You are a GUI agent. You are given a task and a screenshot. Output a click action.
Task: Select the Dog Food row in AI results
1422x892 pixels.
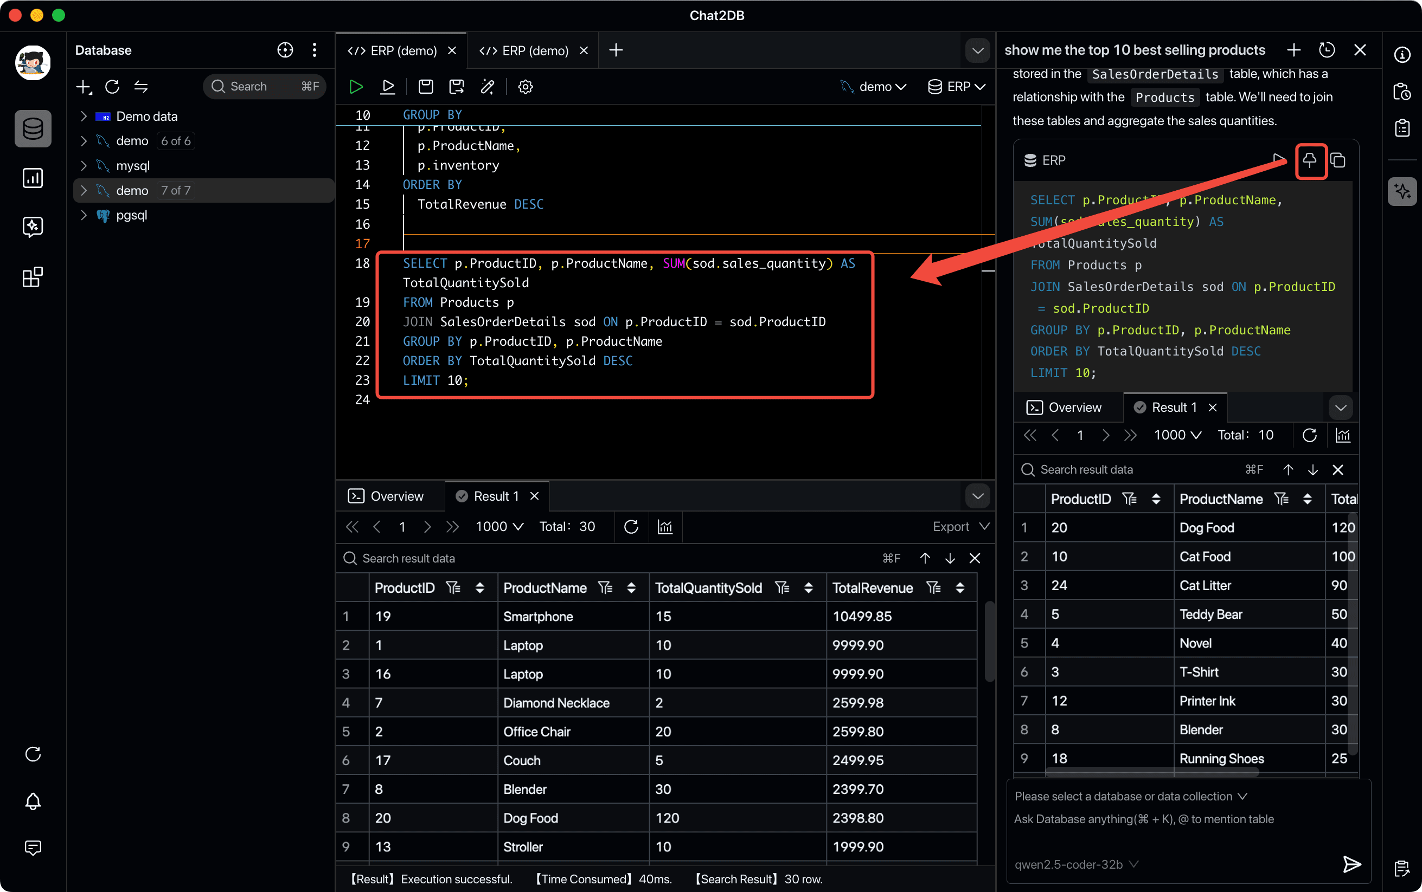[1186, 528]
